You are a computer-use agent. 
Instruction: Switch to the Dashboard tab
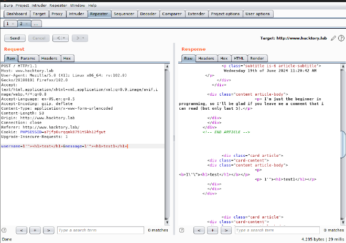click(17, 14)
